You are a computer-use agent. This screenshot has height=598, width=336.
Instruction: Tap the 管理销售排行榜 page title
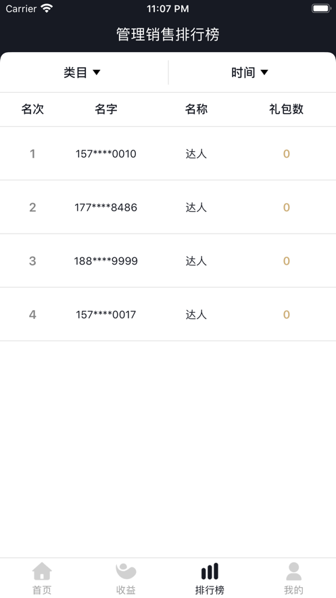tap(168, 35)
